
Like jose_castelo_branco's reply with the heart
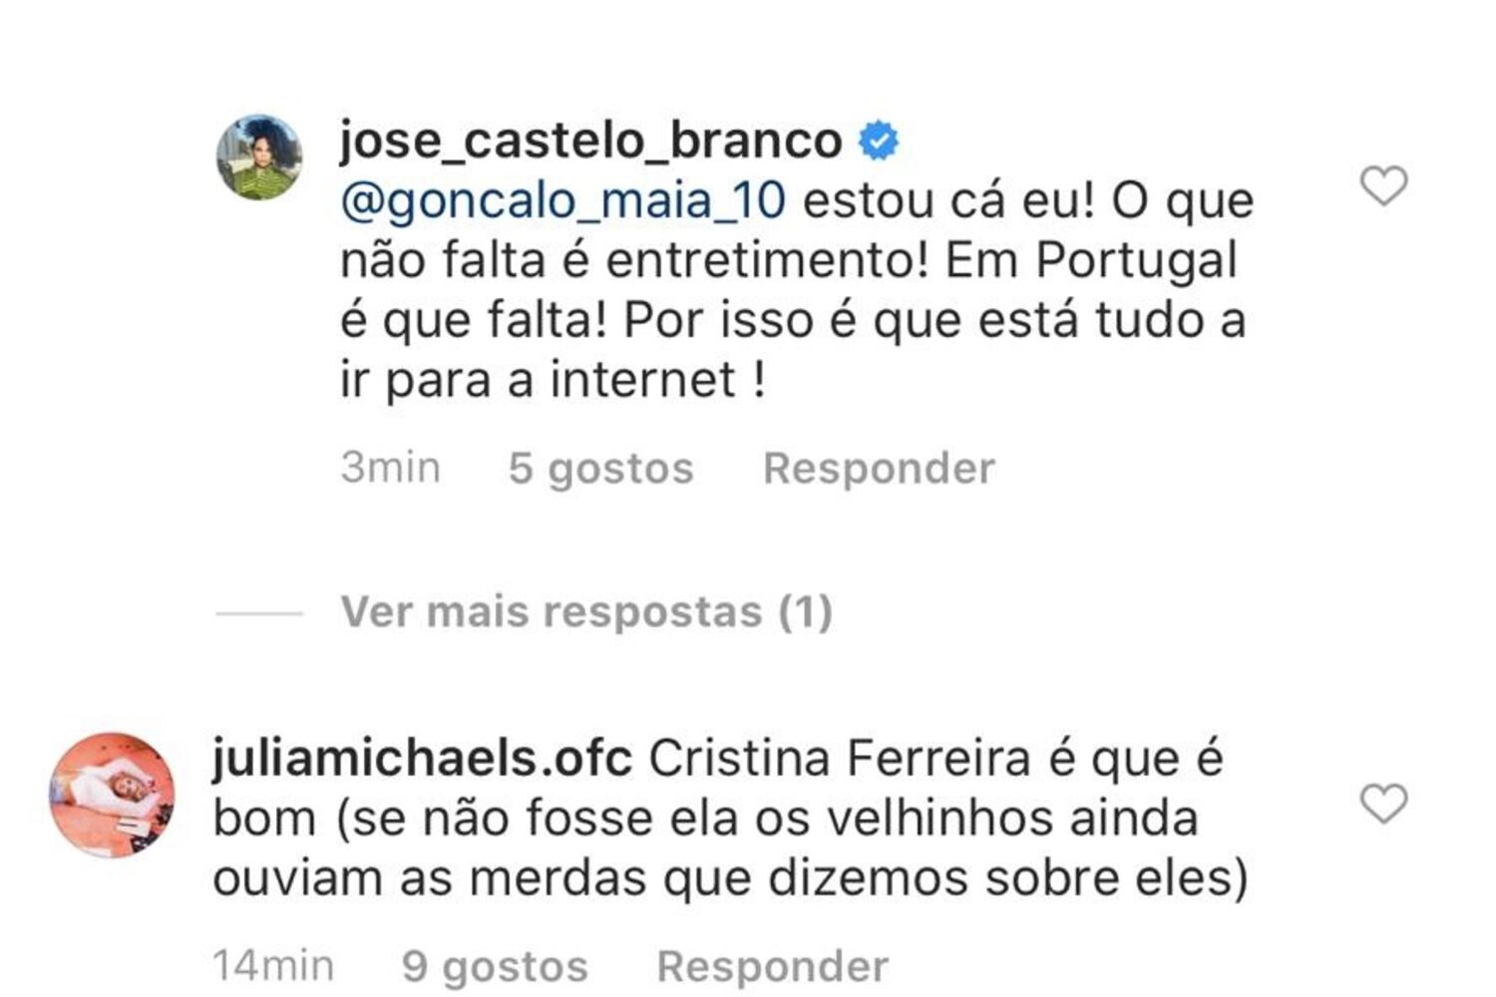(1384, 186)
